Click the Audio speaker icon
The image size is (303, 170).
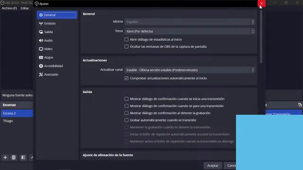point(41,40)
